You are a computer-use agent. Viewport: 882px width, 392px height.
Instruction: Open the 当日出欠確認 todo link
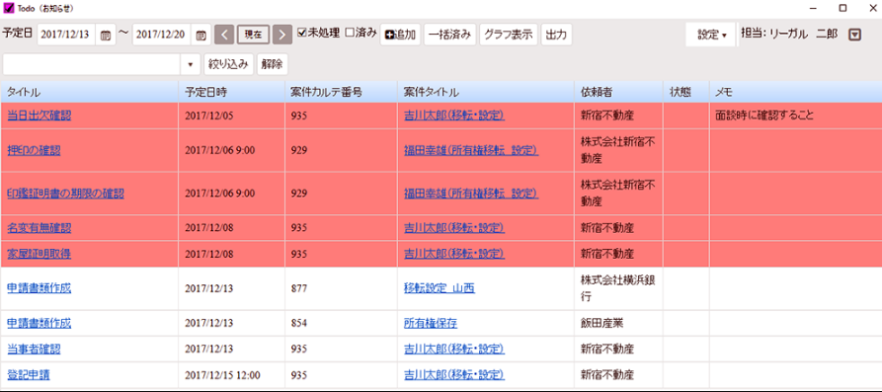click(40, 116)
